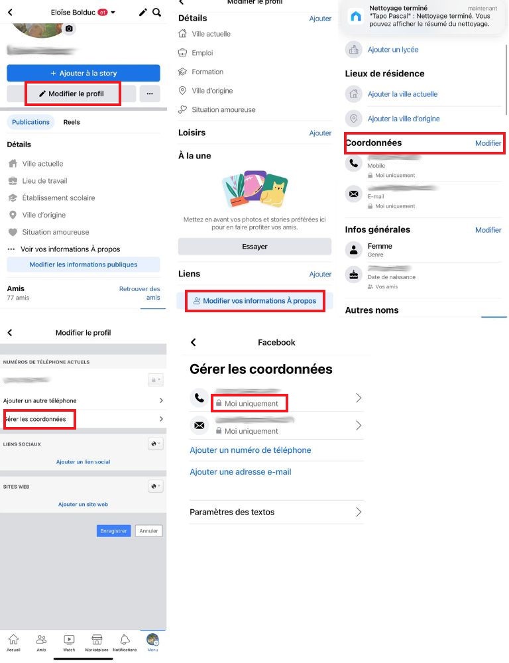
Task: Open Paramètres des textos chevron row
Action: 276,512
